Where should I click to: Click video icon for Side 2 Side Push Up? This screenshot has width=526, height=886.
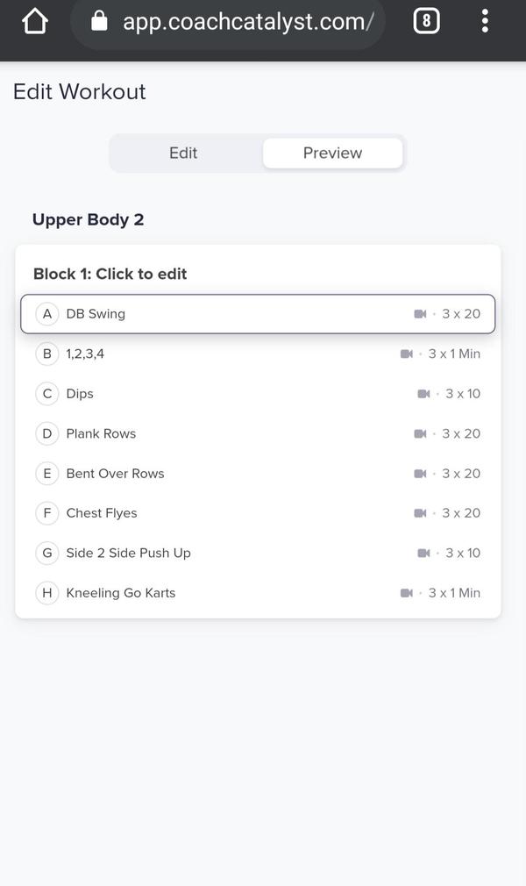click(423, 553)
